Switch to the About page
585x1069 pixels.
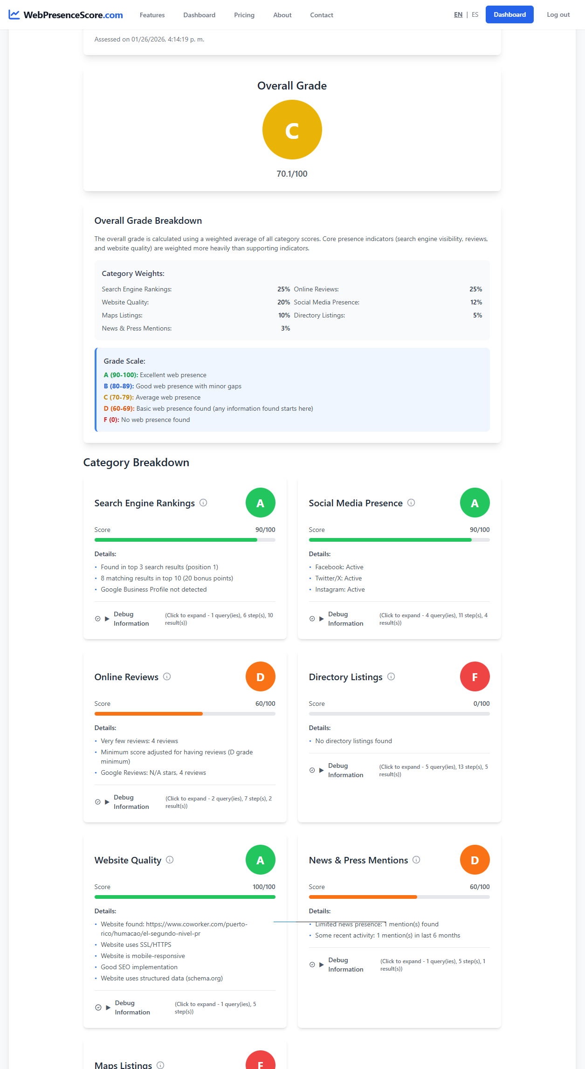[282, 14]
